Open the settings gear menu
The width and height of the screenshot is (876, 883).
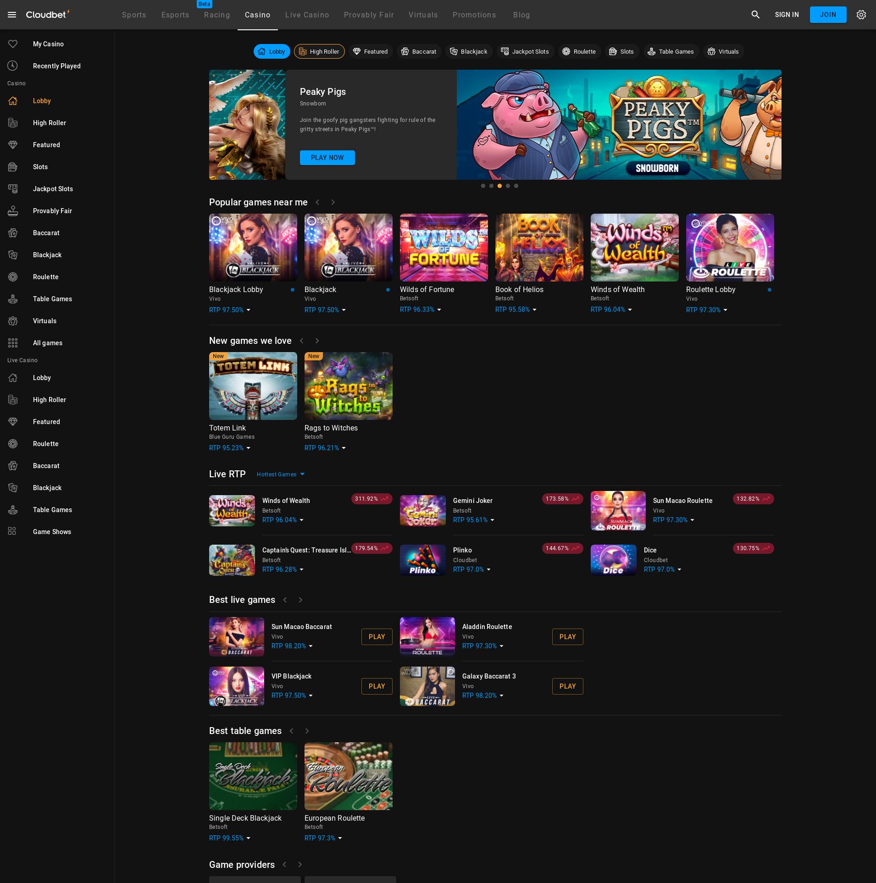click(x=861, y=14)
